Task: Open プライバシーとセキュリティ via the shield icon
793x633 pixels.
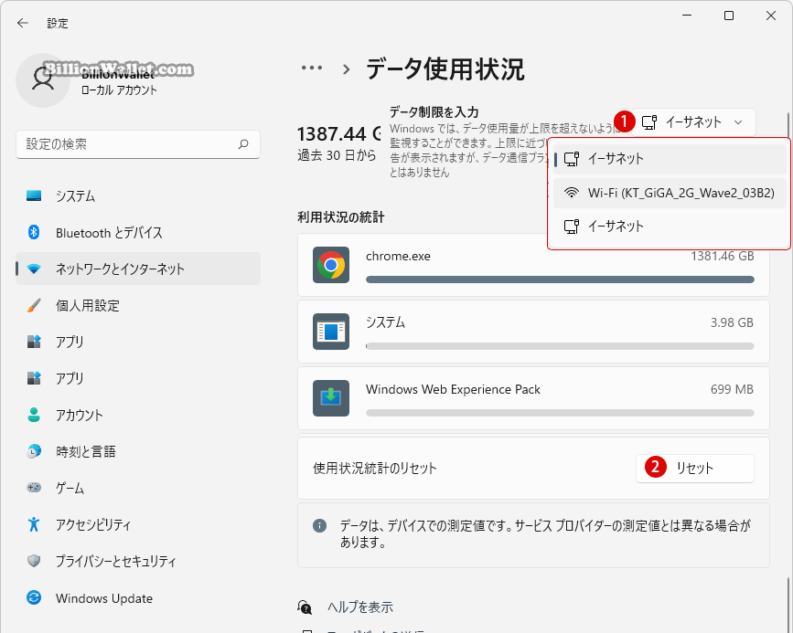Action: click(34, 561)
